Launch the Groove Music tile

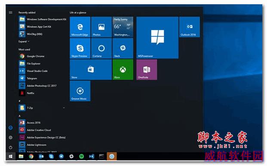coord(80,91)
